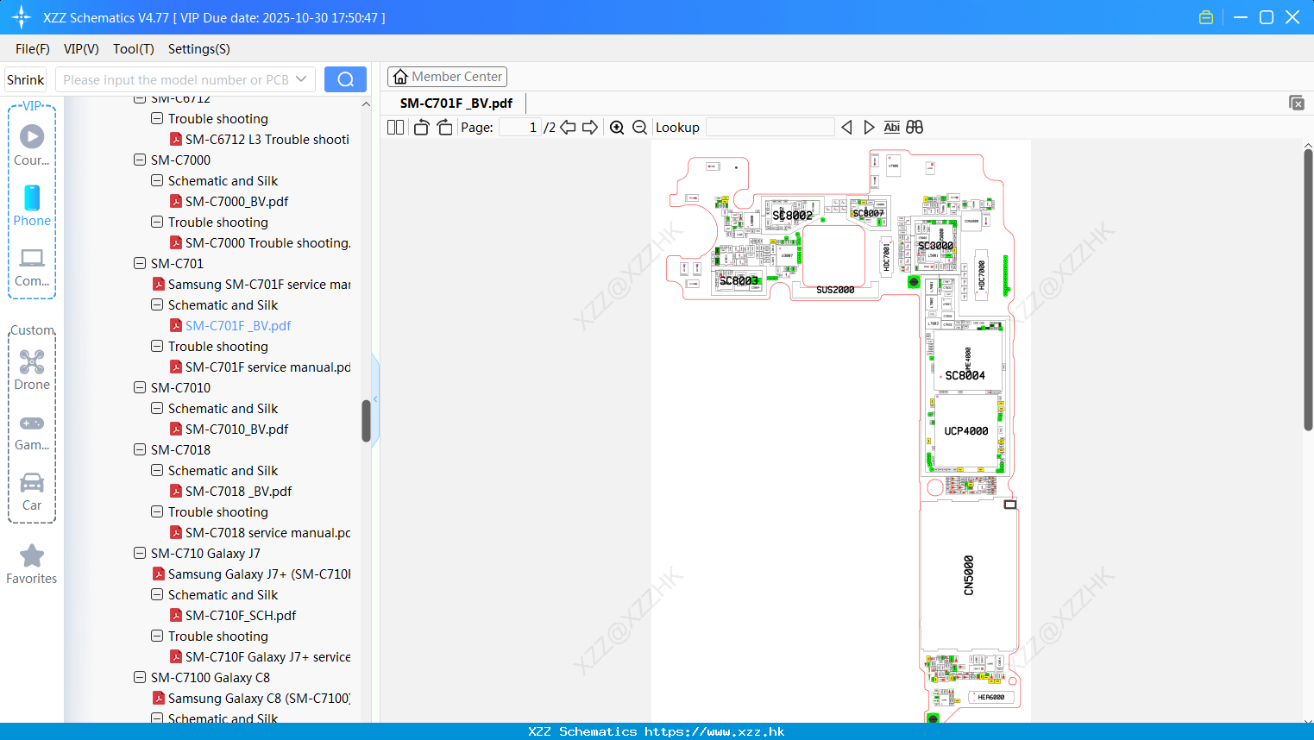Open the File(F) menu
The width and height of the screenshot is (1314, 740).
33,49
